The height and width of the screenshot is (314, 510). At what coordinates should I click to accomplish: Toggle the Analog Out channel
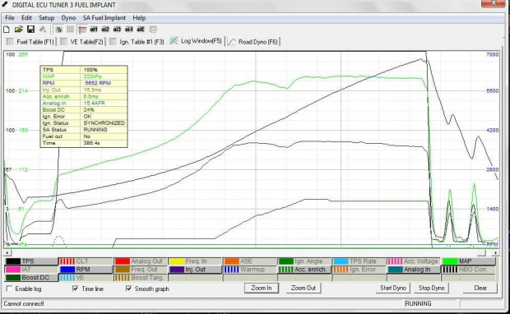(141, 261)
